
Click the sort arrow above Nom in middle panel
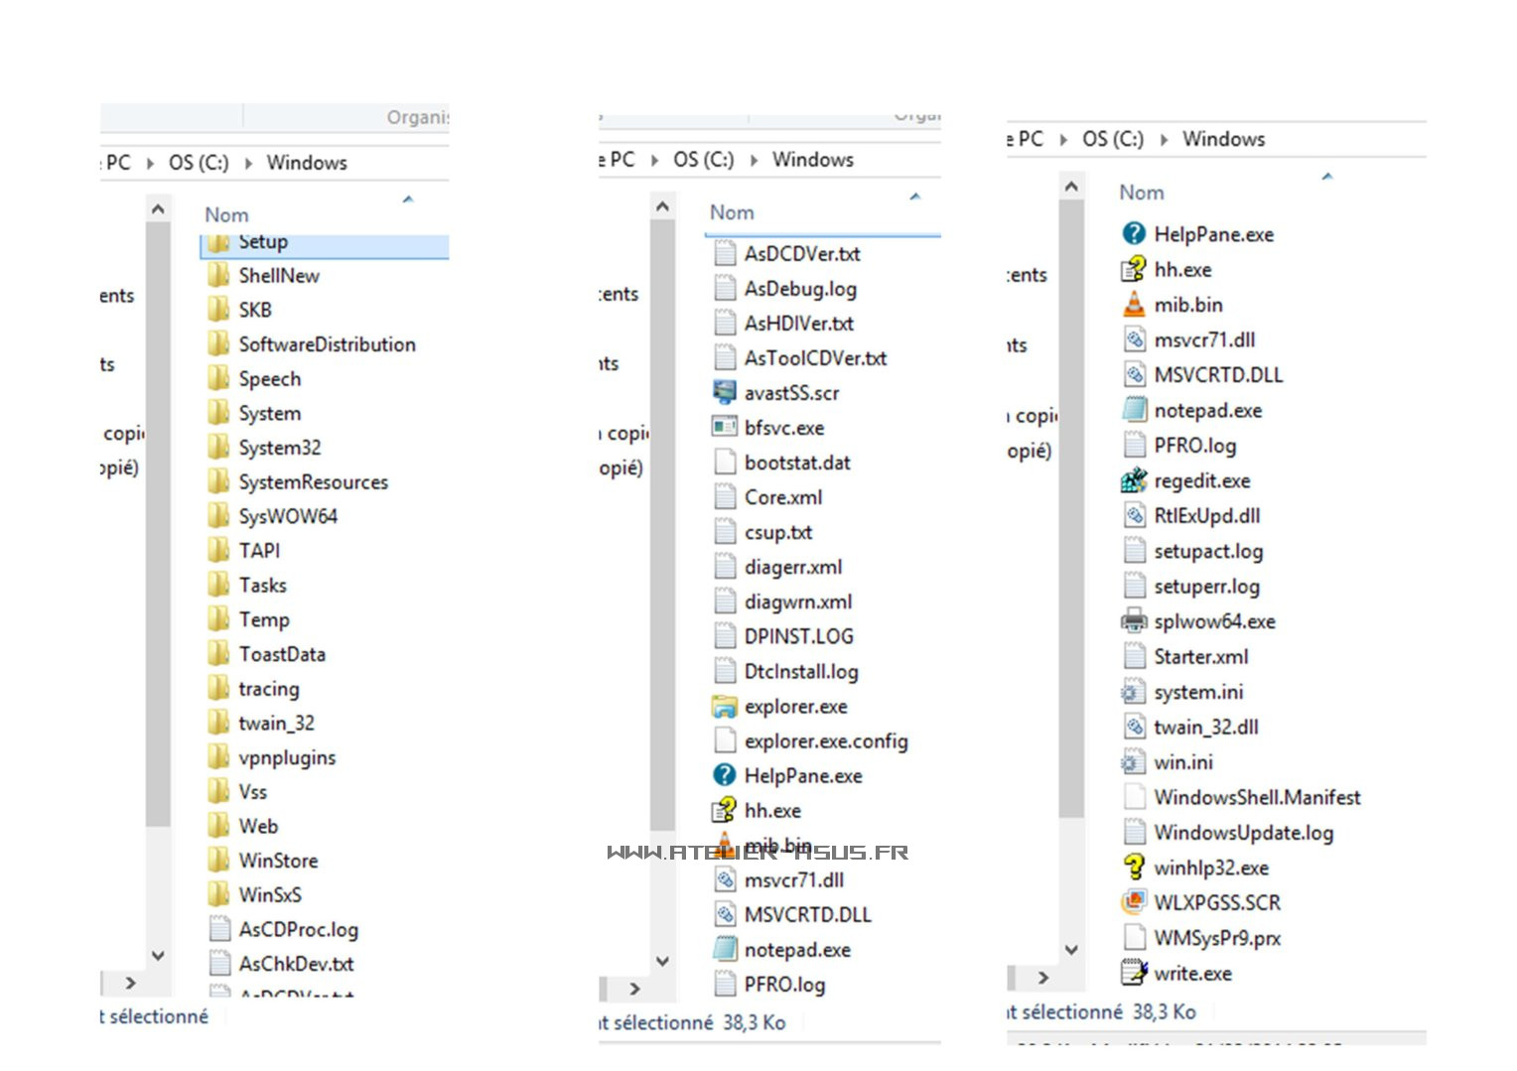pyautogui.click(x=915, y=197)
